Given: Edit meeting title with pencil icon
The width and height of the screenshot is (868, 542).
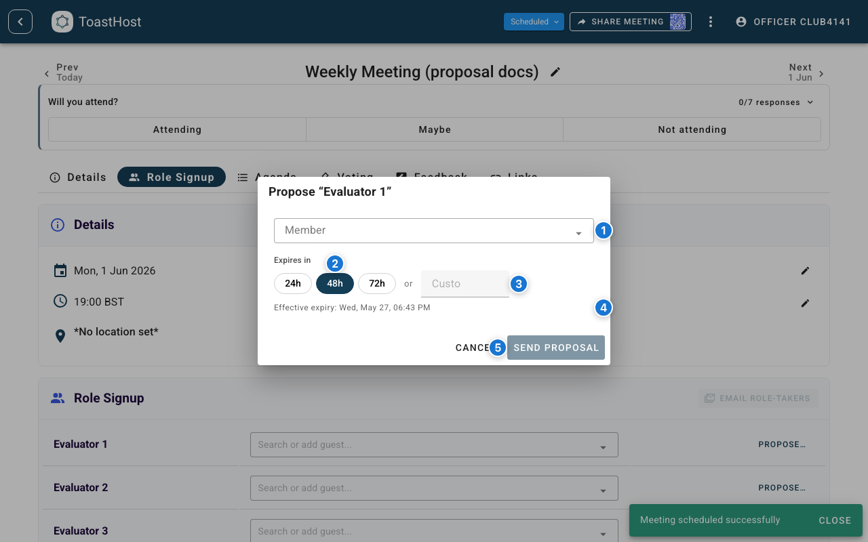Looking at the screenshot, I should [x=555, y=72].
